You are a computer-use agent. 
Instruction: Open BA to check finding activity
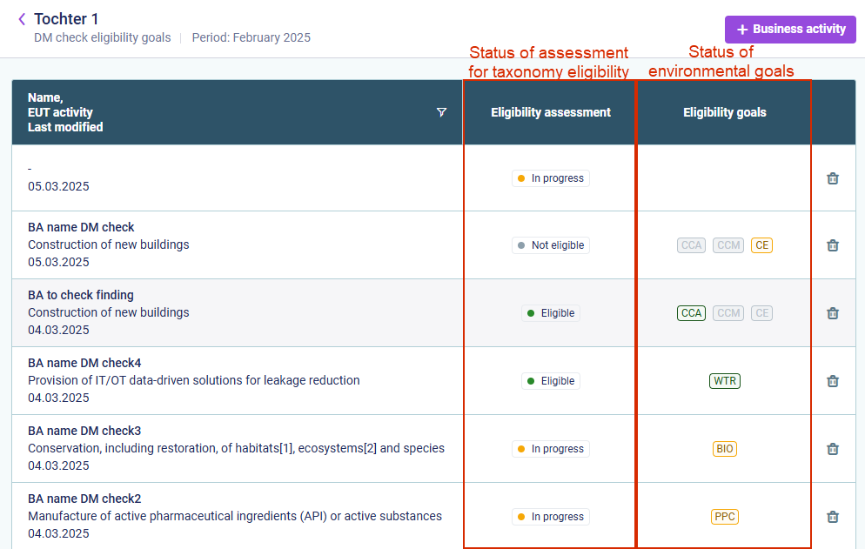click(81, 295)
